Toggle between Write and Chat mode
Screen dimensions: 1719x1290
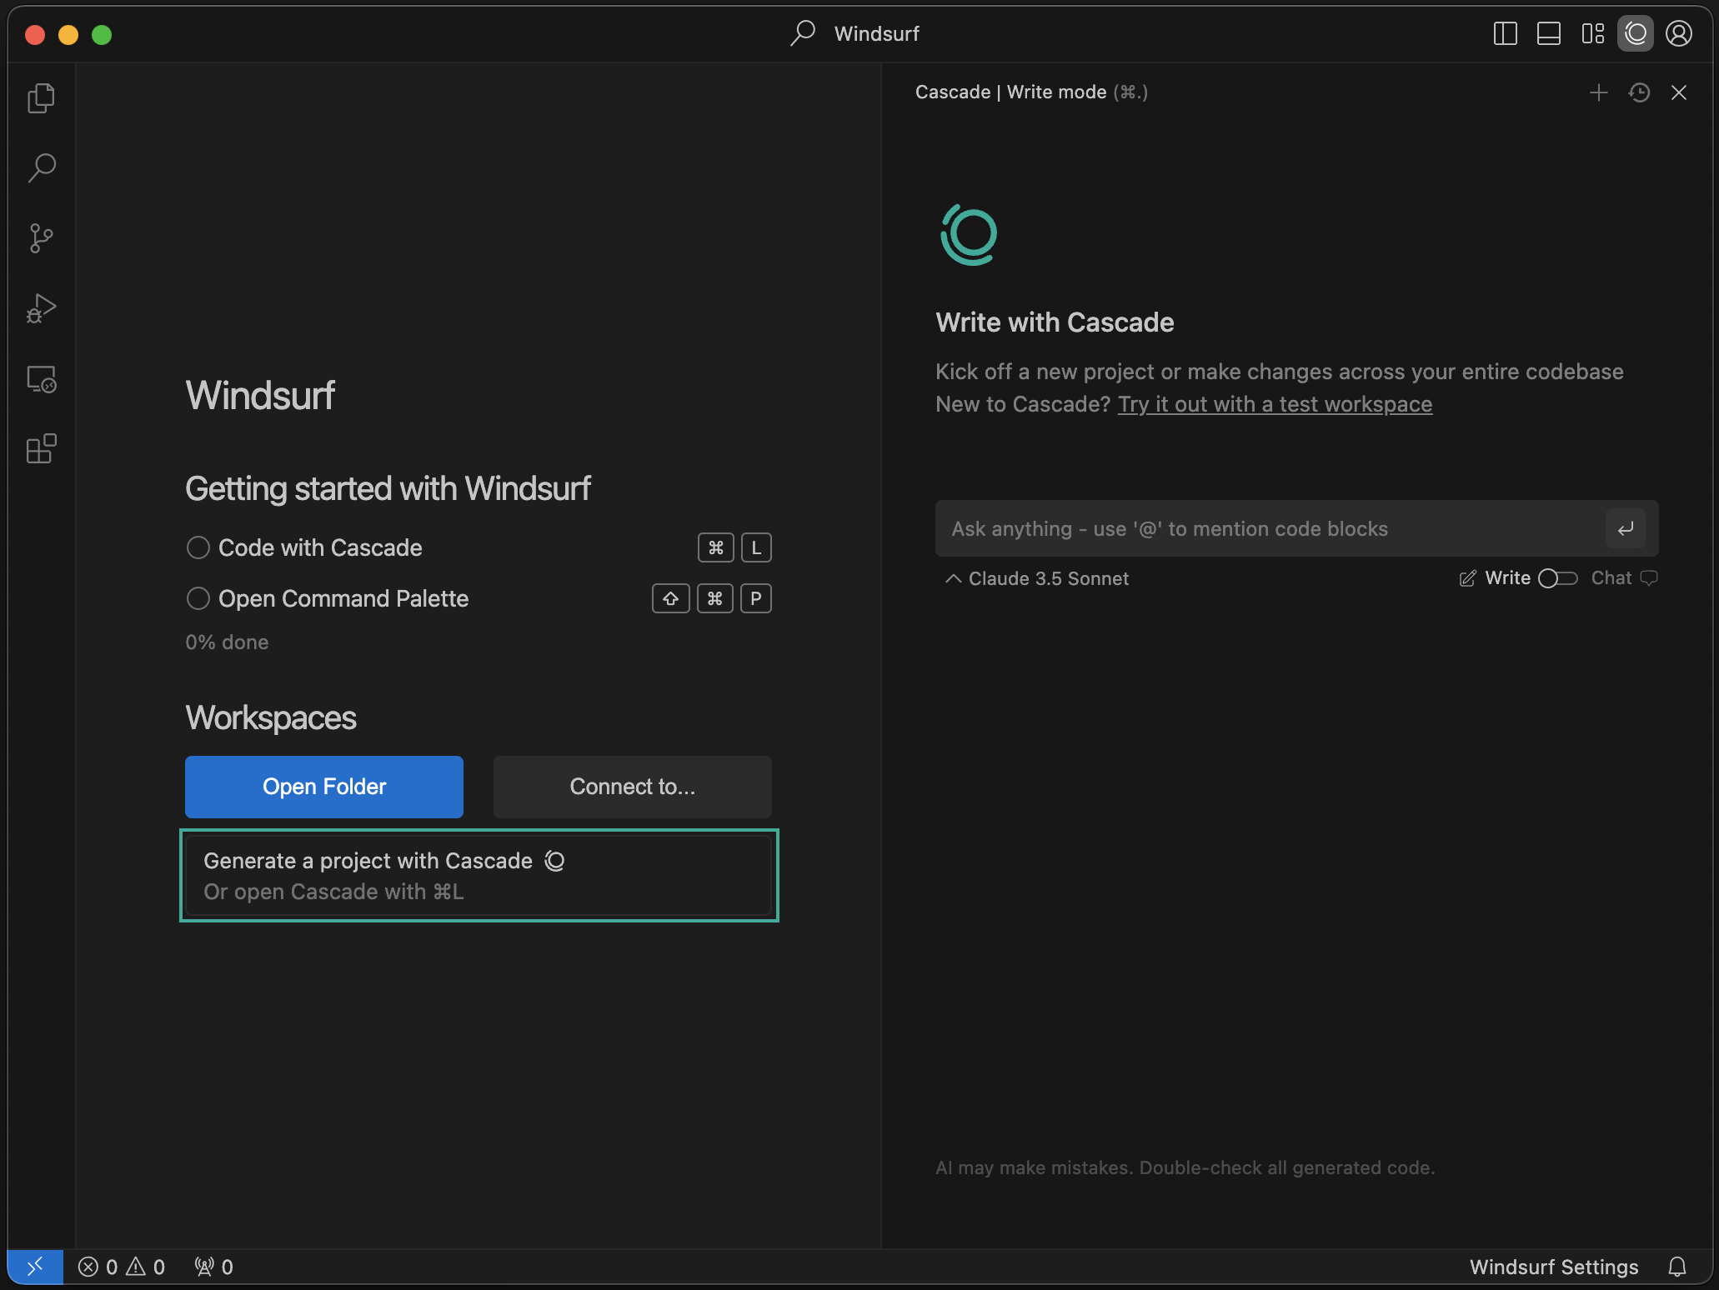click(x=1557, y=578)
